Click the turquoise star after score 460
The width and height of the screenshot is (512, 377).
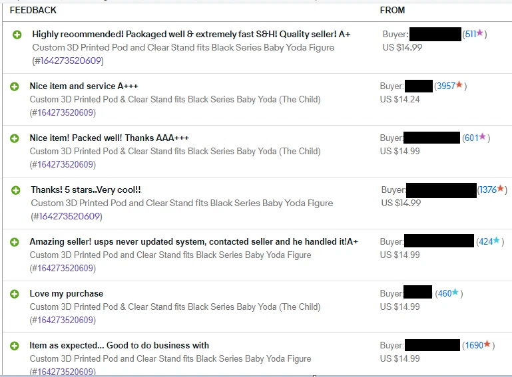pos(455,293)
